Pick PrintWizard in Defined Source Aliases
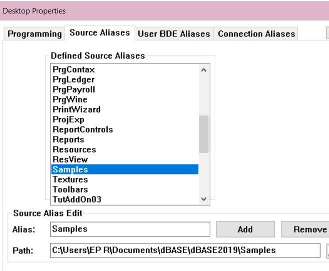This screenshot has height=271, width=329. point(77,109)
